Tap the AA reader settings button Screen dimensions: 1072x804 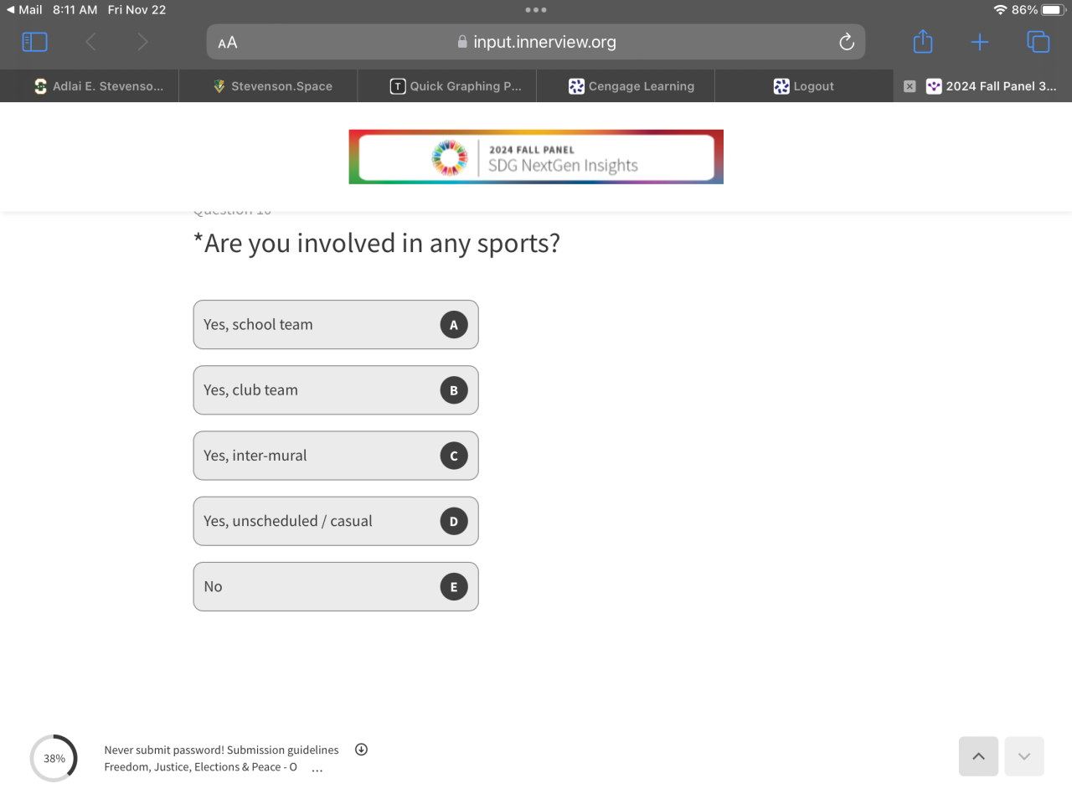[x=228, y=43]
